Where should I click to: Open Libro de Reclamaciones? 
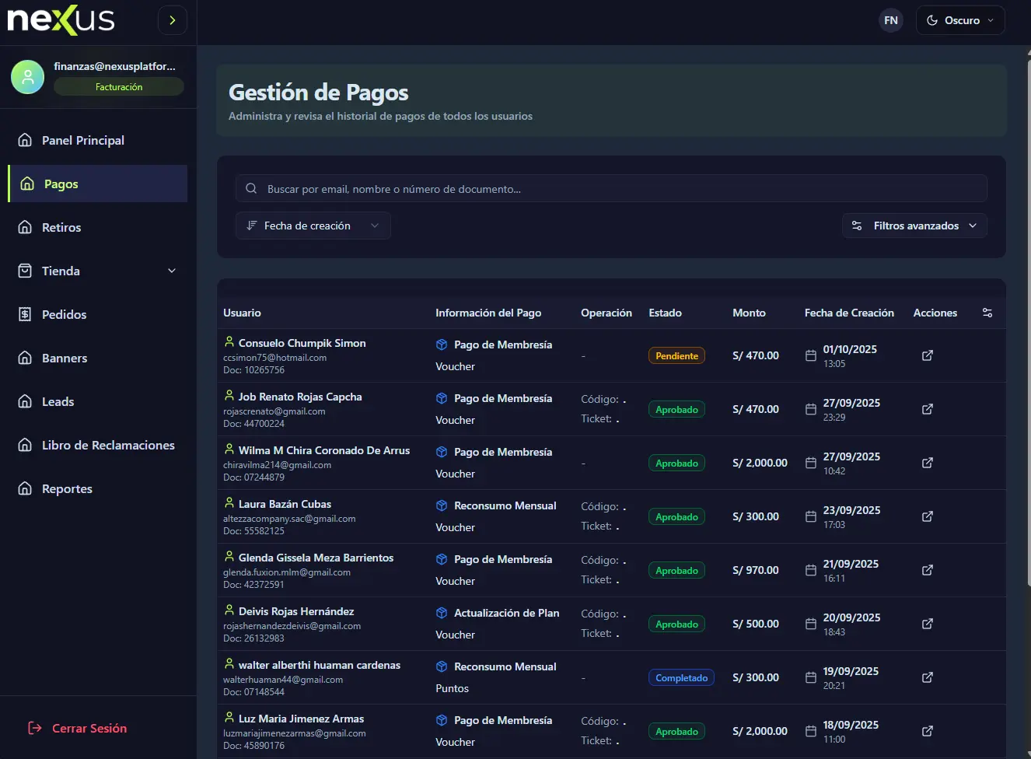[107, 445]
